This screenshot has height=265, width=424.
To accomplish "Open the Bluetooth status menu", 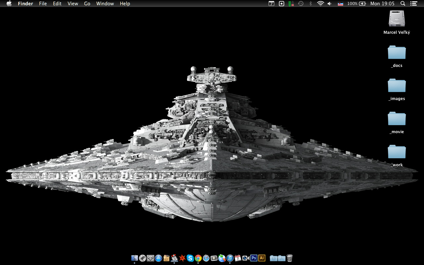I will pos(310,4).
